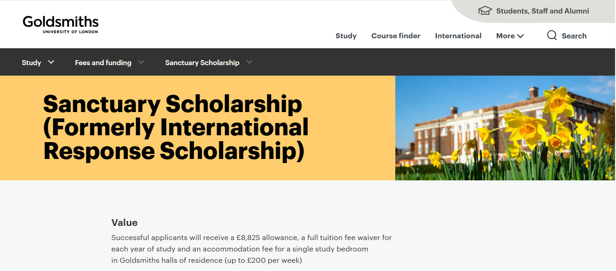The width and height of the screenshot is (616, 271).
Task: Expand the More menu
Action: [x=509, y=36]
